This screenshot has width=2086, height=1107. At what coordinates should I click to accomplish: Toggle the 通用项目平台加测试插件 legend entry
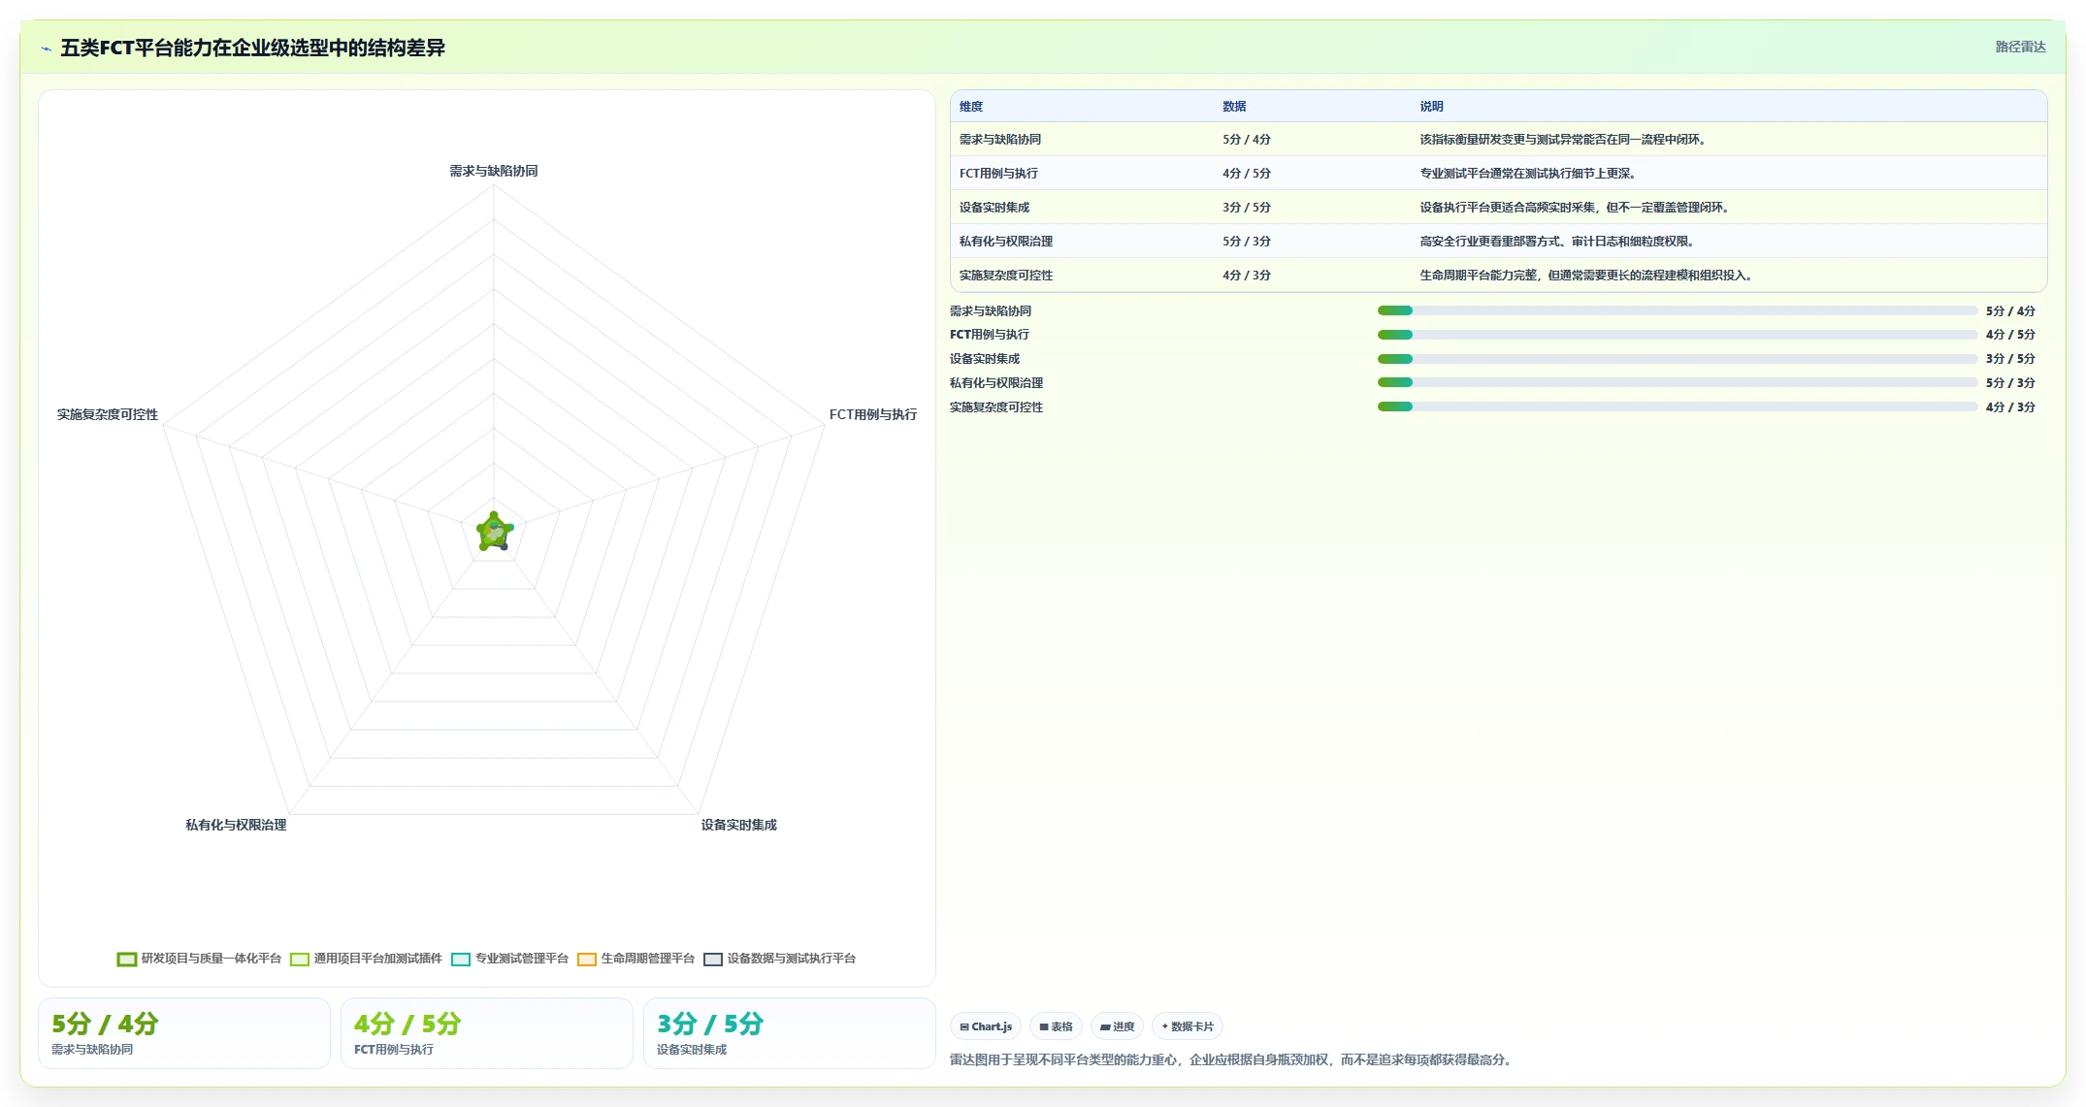coord(367,959)
